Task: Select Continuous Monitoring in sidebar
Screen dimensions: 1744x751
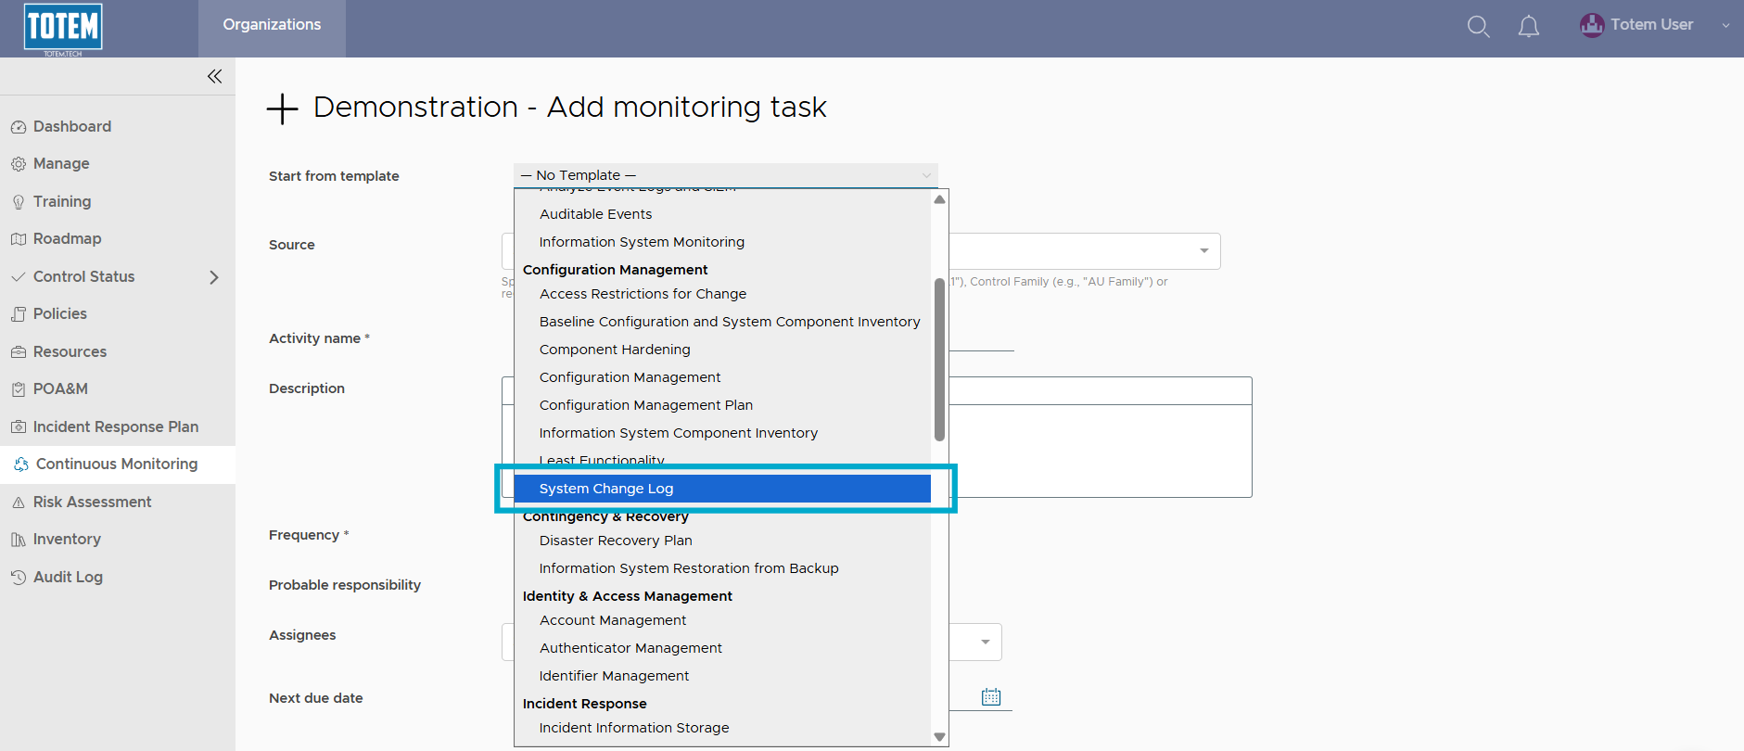Action: 117,464
